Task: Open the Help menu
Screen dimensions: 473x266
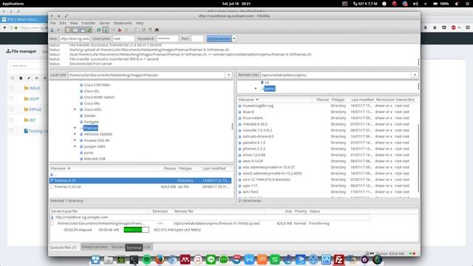Action: coord(140,23)
